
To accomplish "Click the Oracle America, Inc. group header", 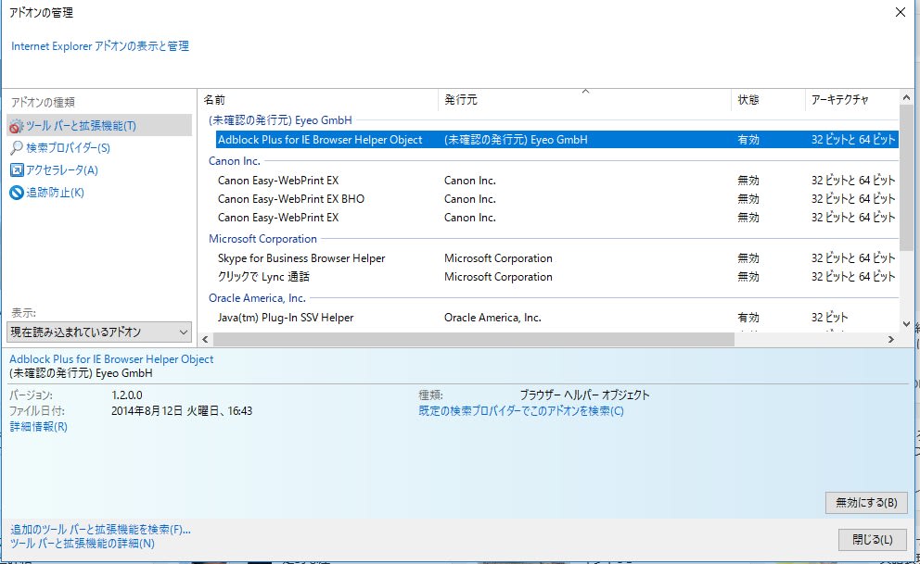I will click(x=257, y=298).
